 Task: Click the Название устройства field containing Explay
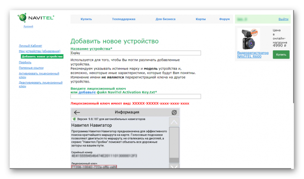point(136,53)
